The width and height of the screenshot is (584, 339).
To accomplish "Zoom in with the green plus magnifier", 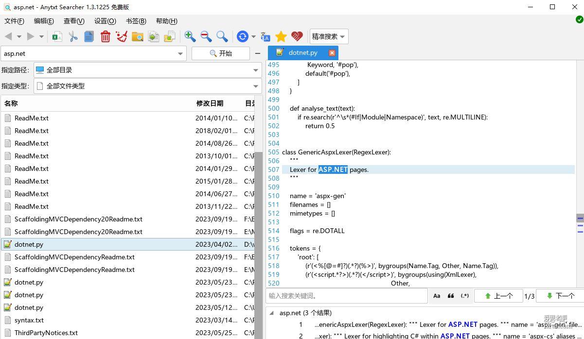I will (190, 36).
